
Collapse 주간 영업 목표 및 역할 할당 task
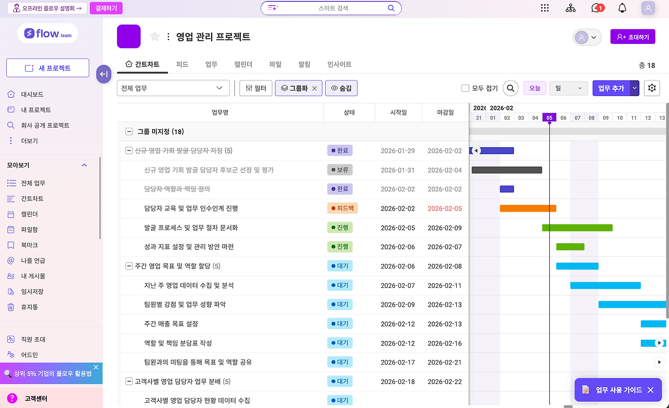(129, 266)
